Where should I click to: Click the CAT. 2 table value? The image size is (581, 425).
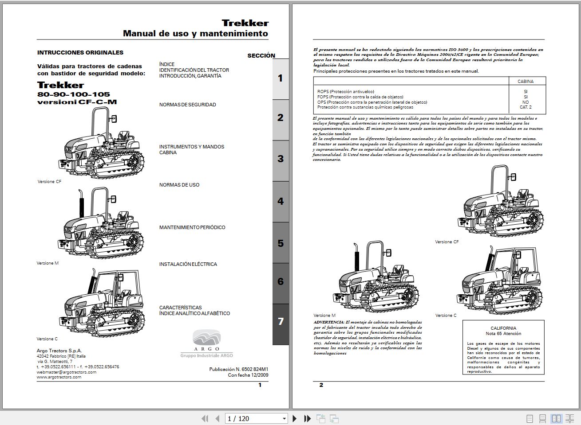click(x=526, y=107)
